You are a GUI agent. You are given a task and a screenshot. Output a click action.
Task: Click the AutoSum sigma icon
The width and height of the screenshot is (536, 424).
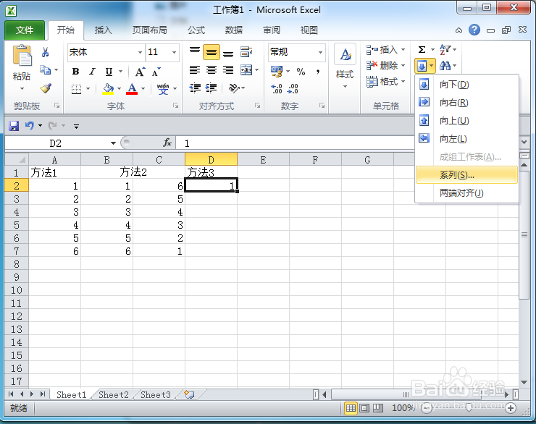tap(422, 50)
